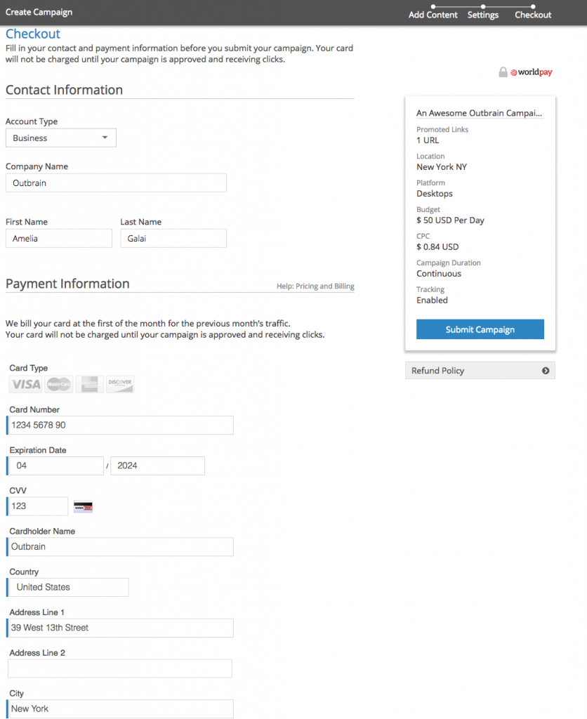This screenshot has height=719, width=587.
Task: Click the Address Line 2 field
Action: (x=120, y=668)
